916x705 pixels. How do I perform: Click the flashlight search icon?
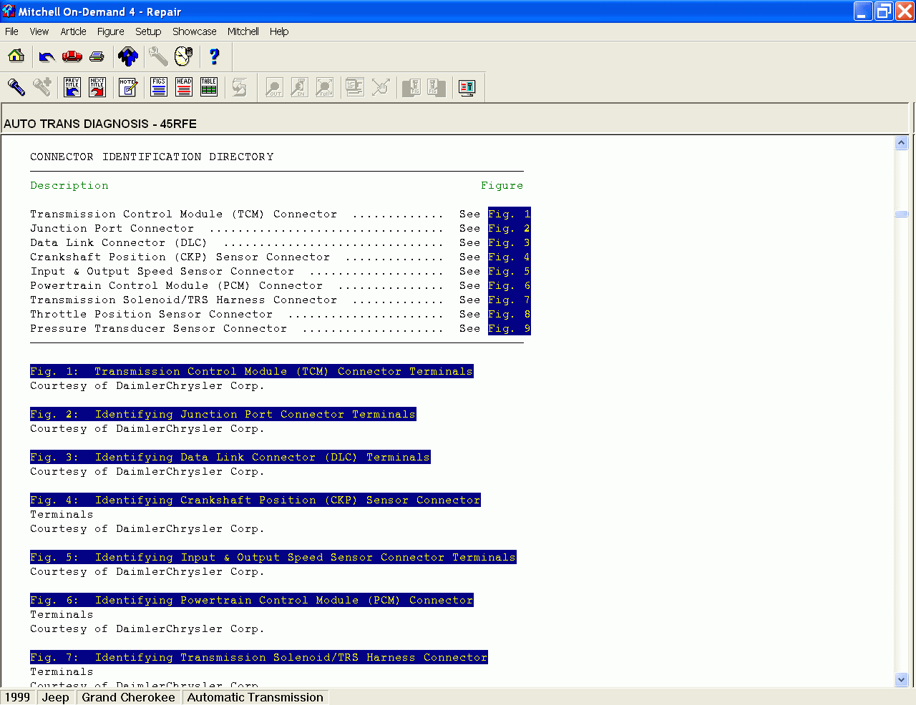[16, 87]
